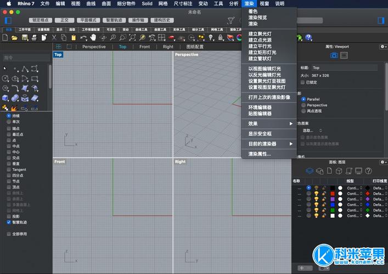Switch to the 曲线工具 toolbar tab
The image size is (388, 274).
(x=142, y=30)
